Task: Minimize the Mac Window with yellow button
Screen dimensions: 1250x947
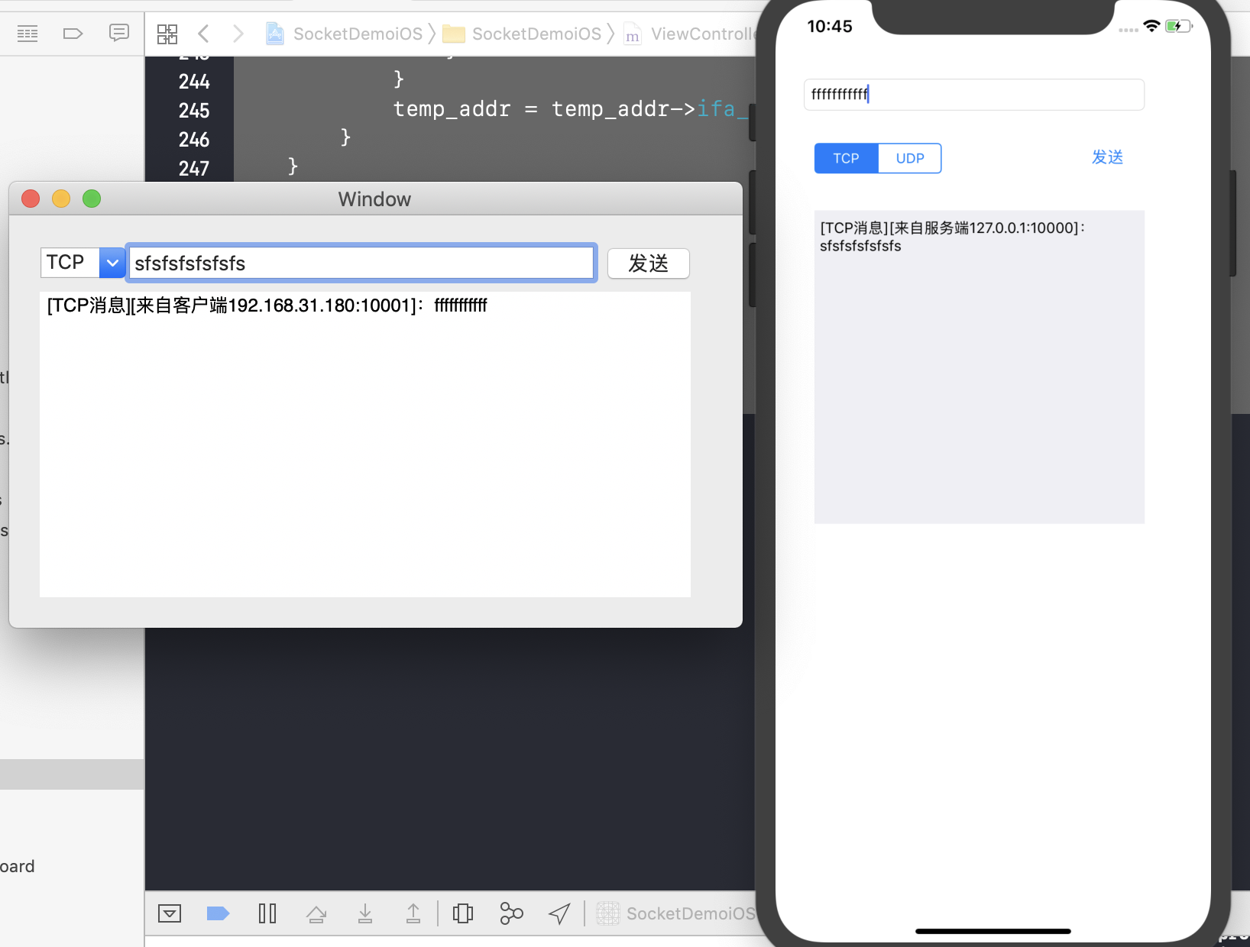Action: [x=61, y=199]
